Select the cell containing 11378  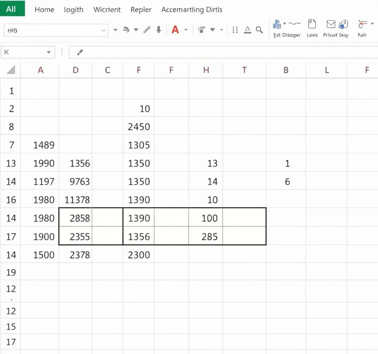(x=77, y=200)
